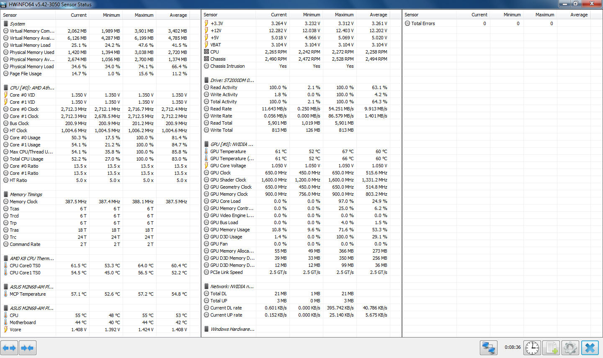The width and height of the screenshot is (603, 358).
Task: Click the circle icon beside Chassis Intrusion
Action: 206,66
